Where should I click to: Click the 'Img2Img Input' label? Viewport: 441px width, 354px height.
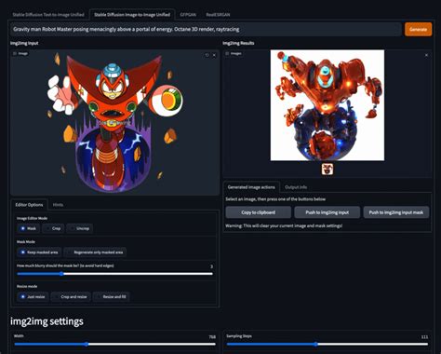coord(24,43)
